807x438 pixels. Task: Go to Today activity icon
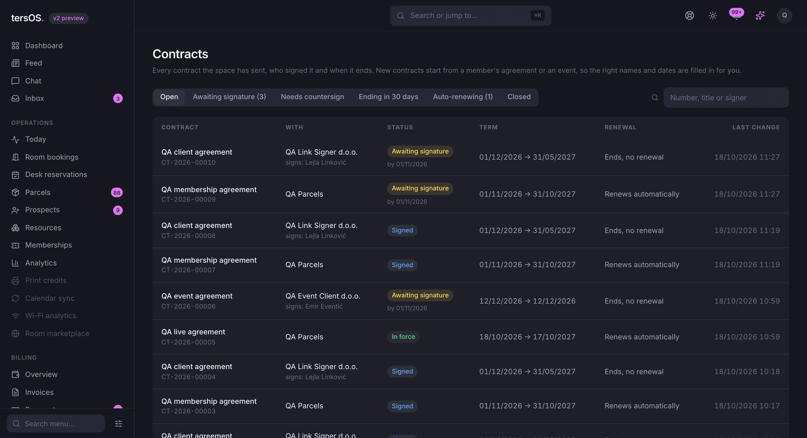[15, 139]
